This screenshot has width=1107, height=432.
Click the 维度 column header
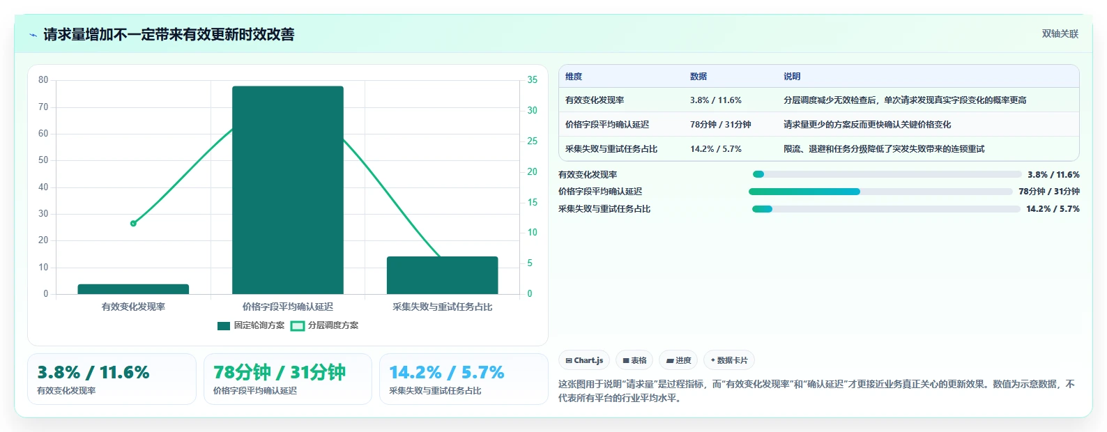(574, 77)
